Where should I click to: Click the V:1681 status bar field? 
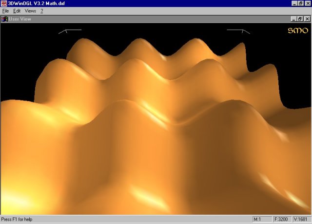[x=302, y=219]
